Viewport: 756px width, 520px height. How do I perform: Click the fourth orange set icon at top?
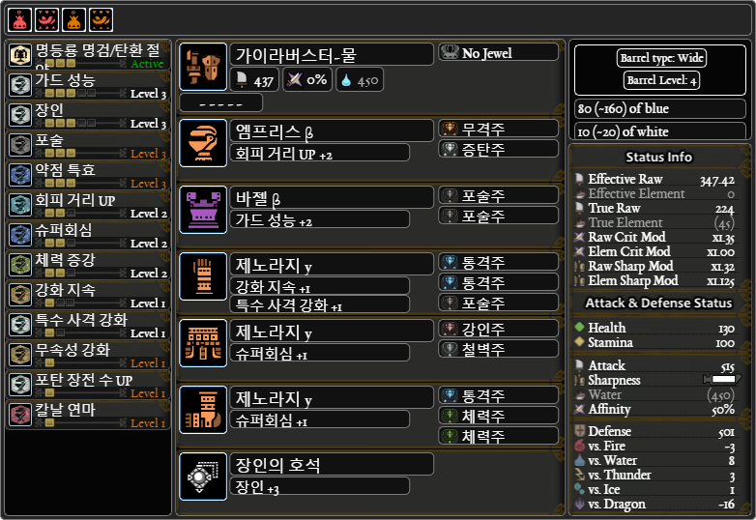click(x=101, y=19)
